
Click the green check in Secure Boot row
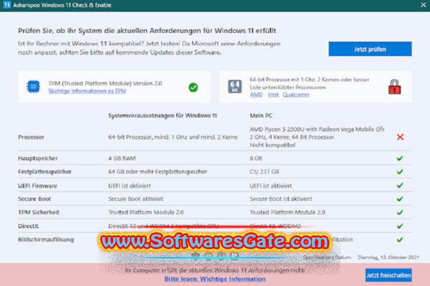[x=400, y=198]
